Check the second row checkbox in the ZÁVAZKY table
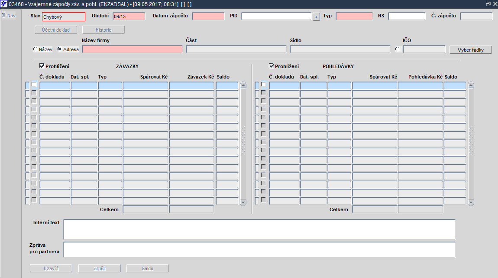498x278 pixels. click(34, 93)
